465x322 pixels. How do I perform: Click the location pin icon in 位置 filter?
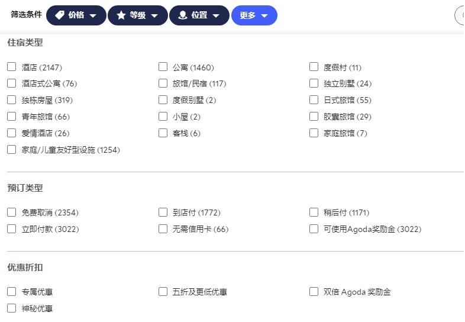(183, 15)
